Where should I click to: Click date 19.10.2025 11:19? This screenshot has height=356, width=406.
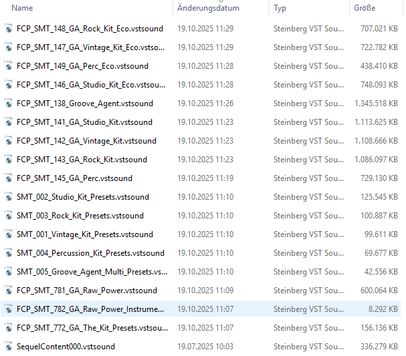[205, 178]
